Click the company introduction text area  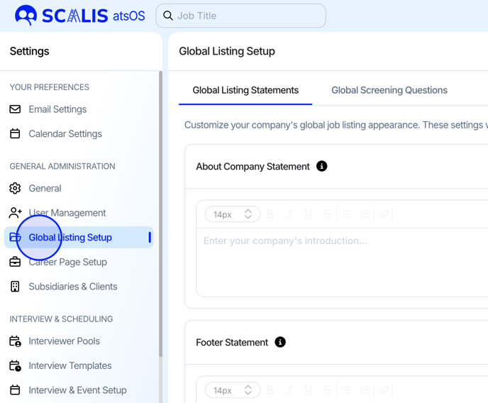340,261
